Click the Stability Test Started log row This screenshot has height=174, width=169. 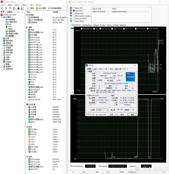coord(120,12)
